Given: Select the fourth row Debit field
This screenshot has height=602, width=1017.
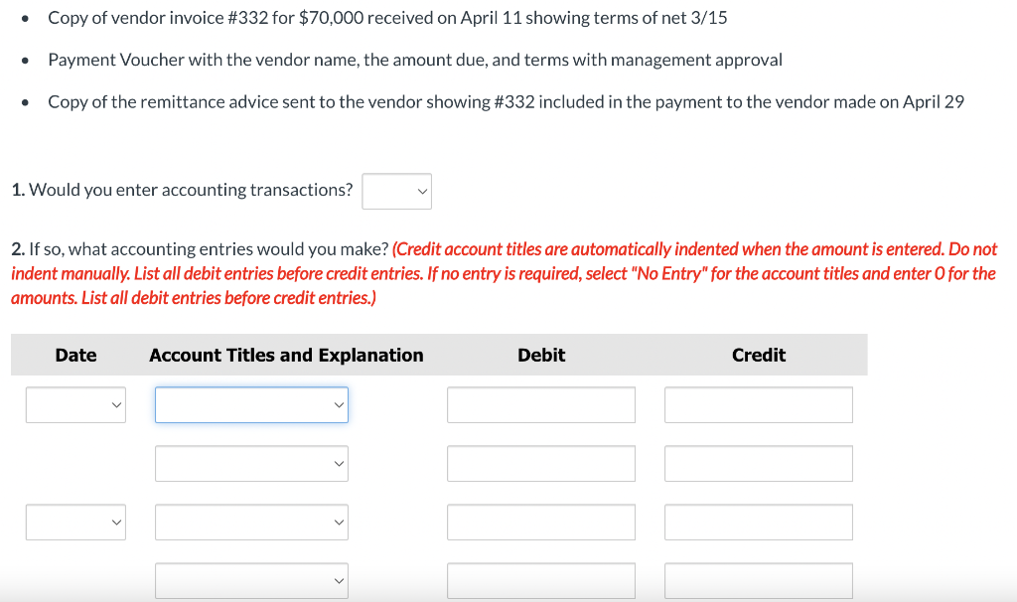Looking at the screenshot, I should [x=540, y=580].
